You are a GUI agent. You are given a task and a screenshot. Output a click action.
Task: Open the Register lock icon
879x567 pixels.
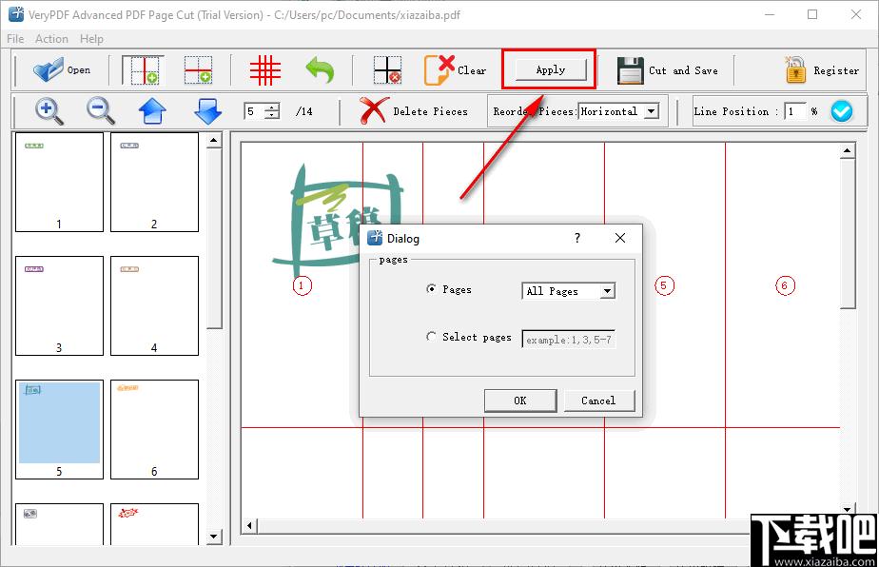pyautogui.click(x=795, y=70)
